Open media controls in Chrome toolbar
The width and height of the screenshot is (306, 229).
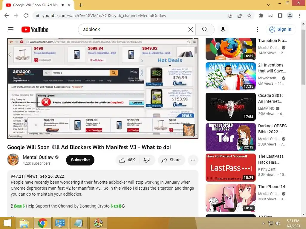[x=270, y=16]
